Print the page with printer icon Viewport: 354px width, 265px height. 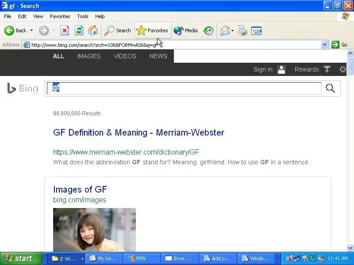pyautogui.click(x=242, y=30)
